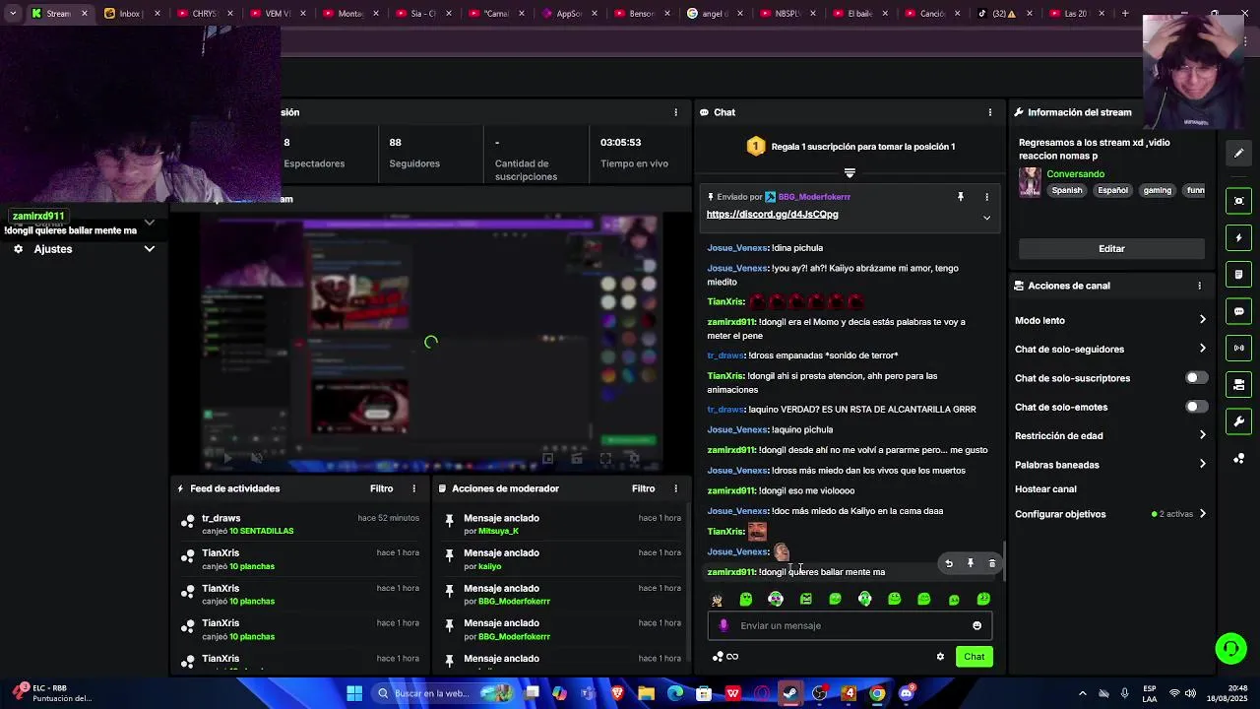Click the lightning bolt icon in right sidebar
The width and height of the screenshot is (1260, 709).
click(1238, 237)
